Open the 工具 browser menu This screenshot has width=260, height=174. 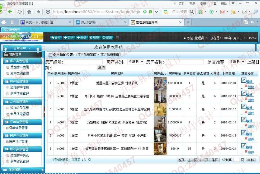213,4
